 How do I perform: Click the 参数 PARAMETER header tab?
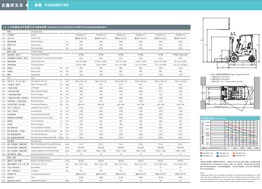coord(52,5)
